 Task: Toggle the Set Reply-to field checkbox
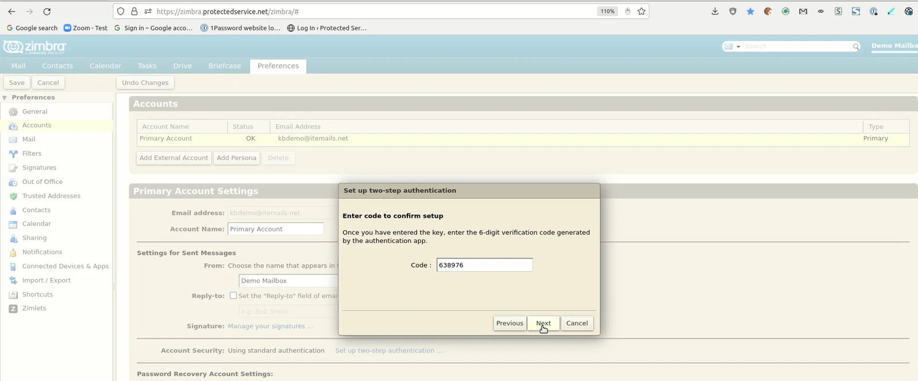point(233,296)
